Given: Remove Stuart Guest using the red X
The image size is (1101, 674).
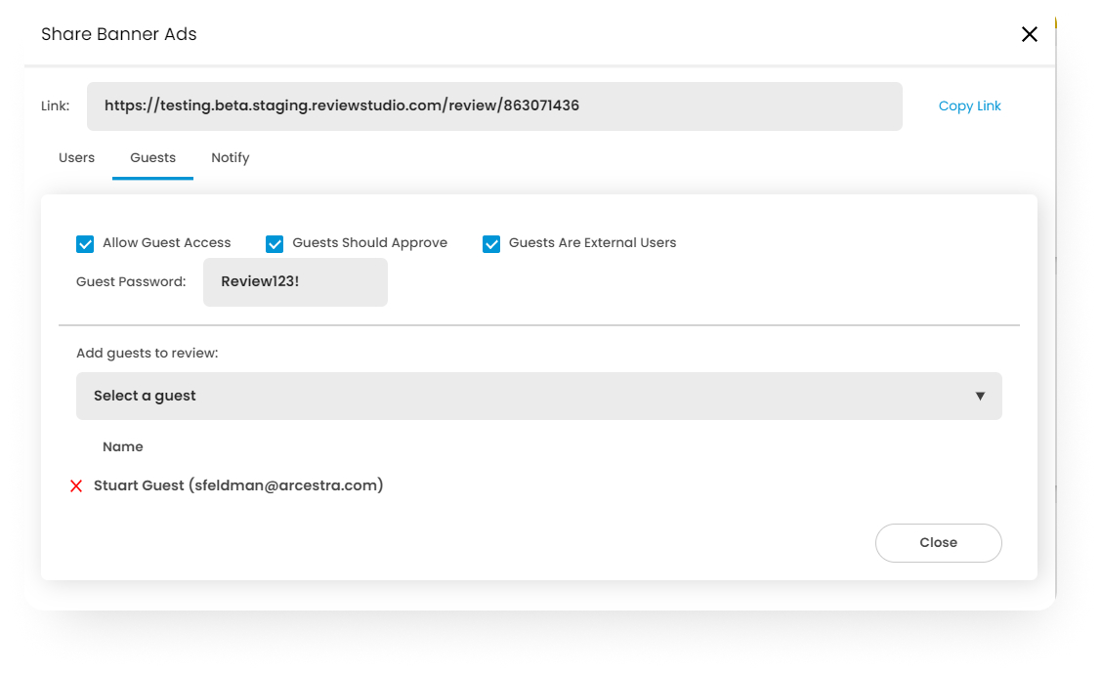Looking at the screenshot, I should point(76,485).
